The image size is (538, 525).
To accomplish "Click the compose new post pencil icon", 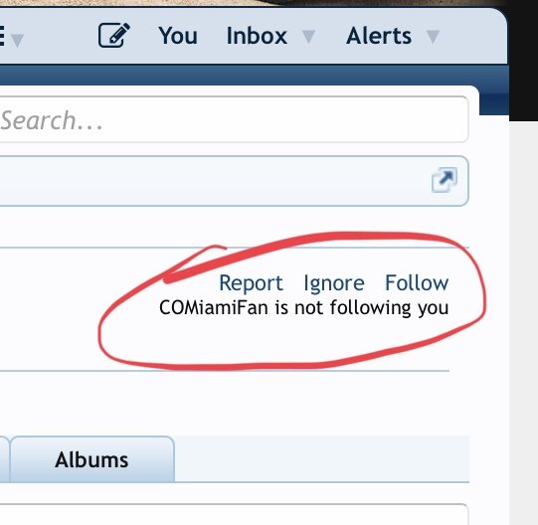I will point(114,35).
